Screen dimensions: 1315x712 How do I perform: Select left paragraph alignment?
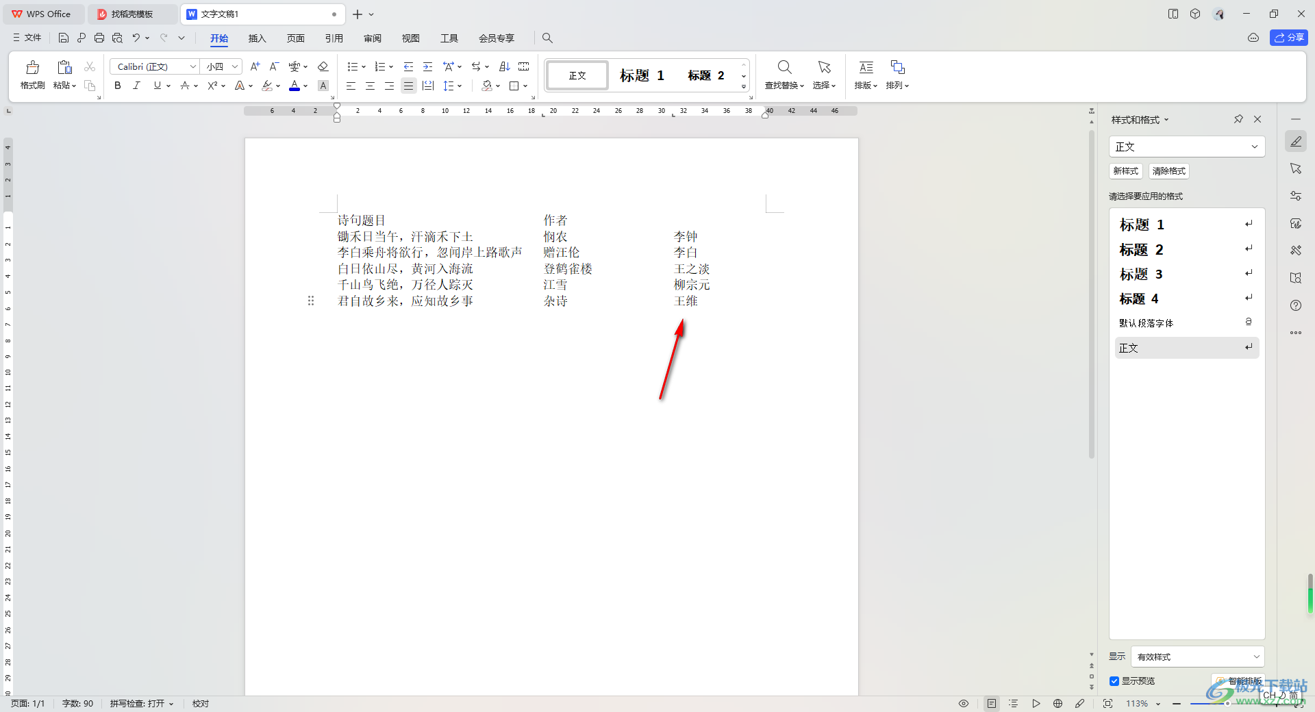point(351,86)
